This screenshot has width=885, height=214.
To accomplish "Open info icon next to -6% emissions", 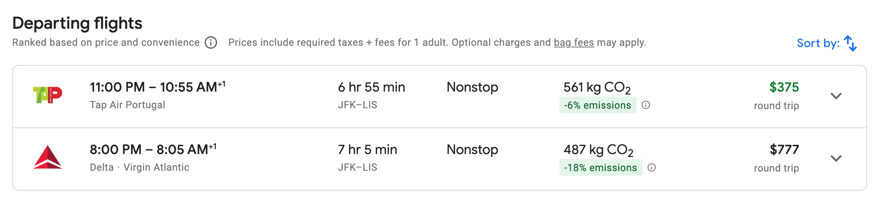I will pos(646,105).
